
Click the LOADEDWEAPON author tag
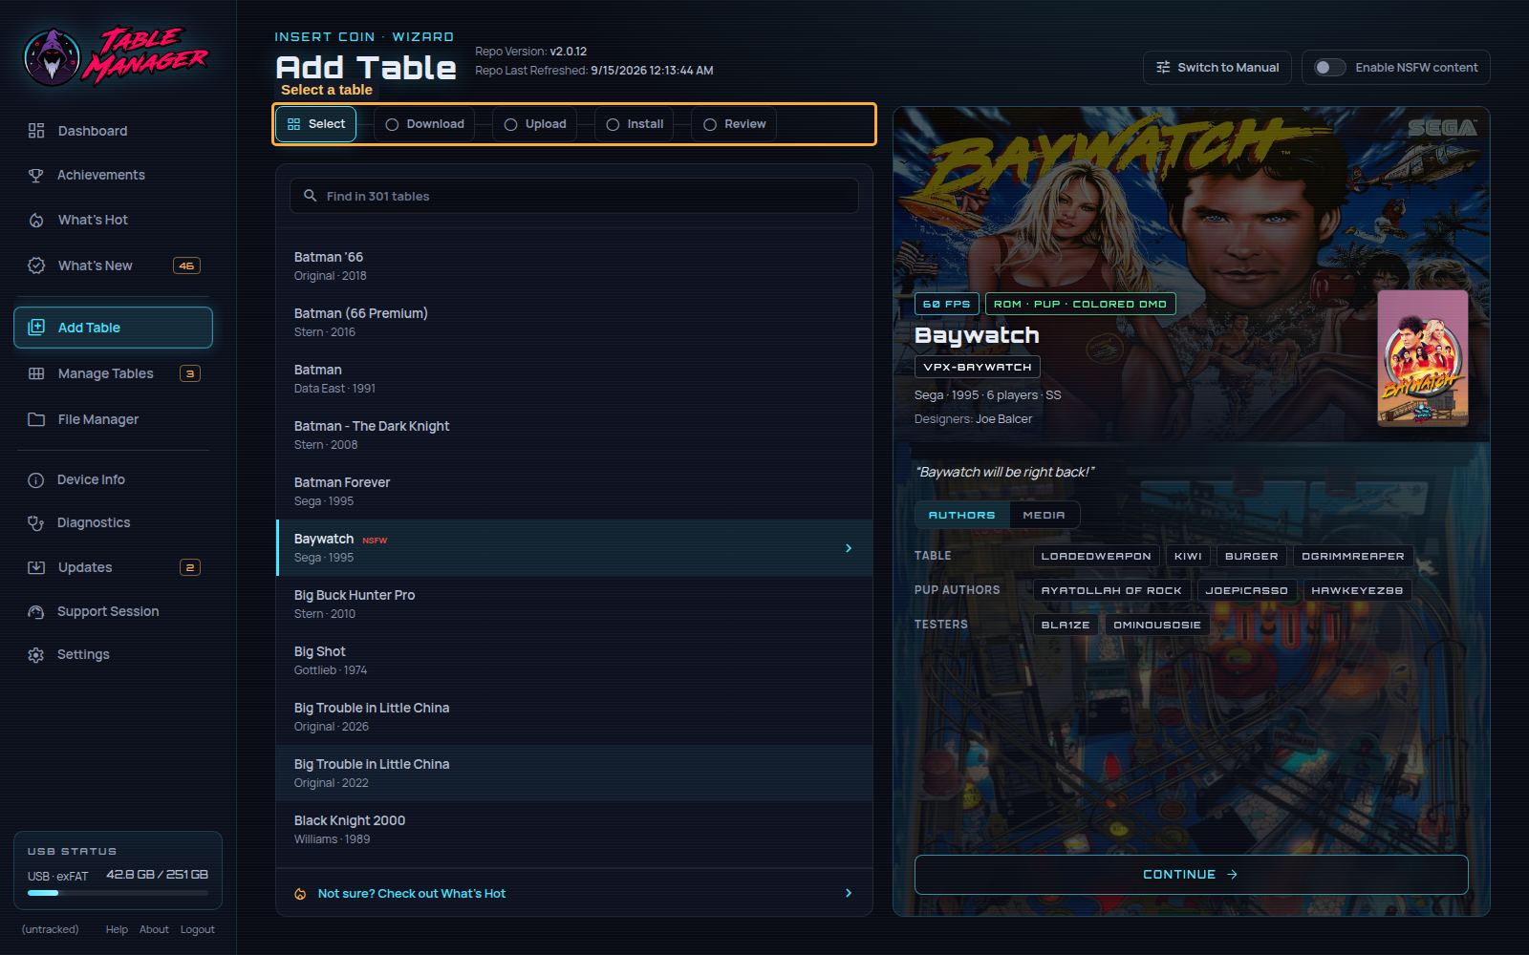(x=1096, y=556)
